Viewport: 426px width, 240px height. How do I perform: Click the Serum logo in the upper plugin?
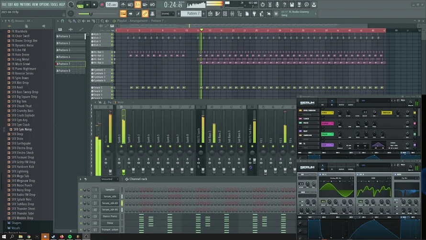click(x=308, y=103)
